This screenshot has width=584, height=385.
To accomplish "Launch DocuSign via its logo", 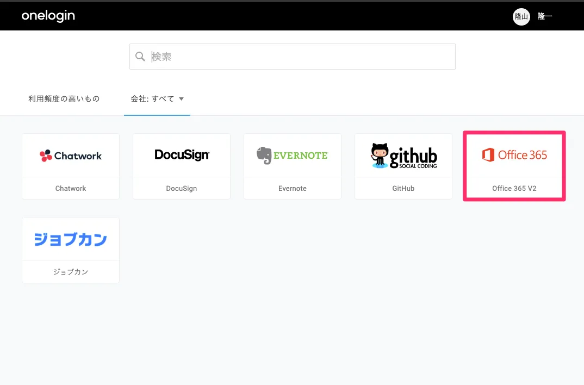I will 182,156.
